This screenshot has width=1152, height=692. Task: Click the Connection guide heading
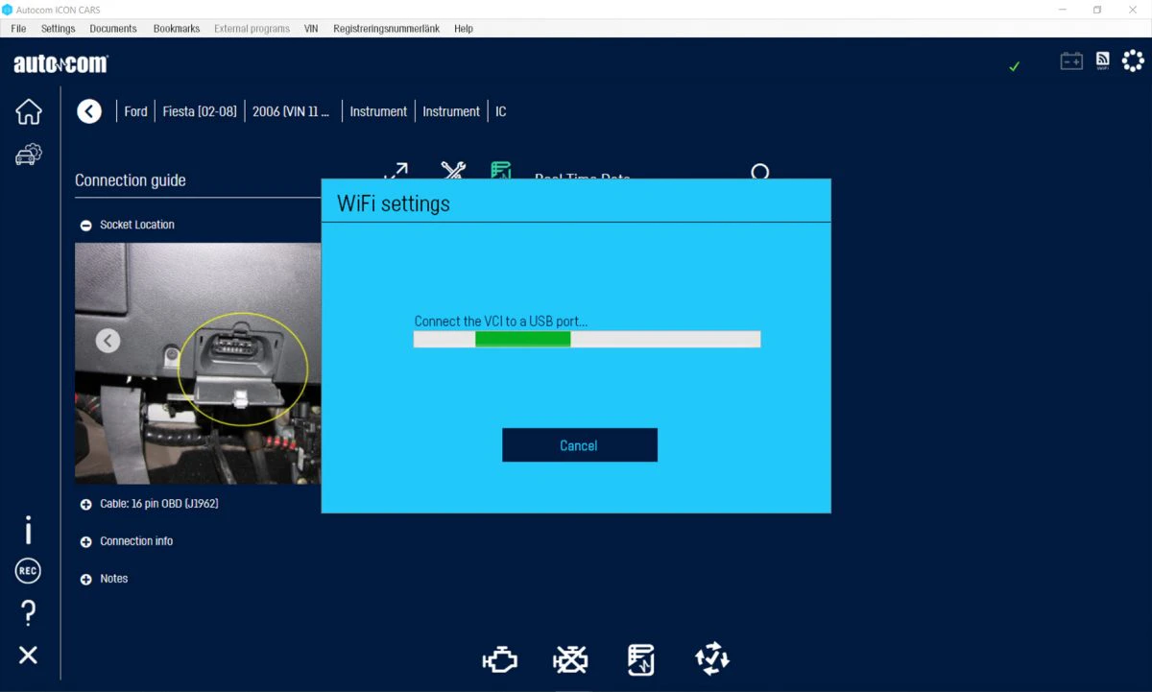131,180
